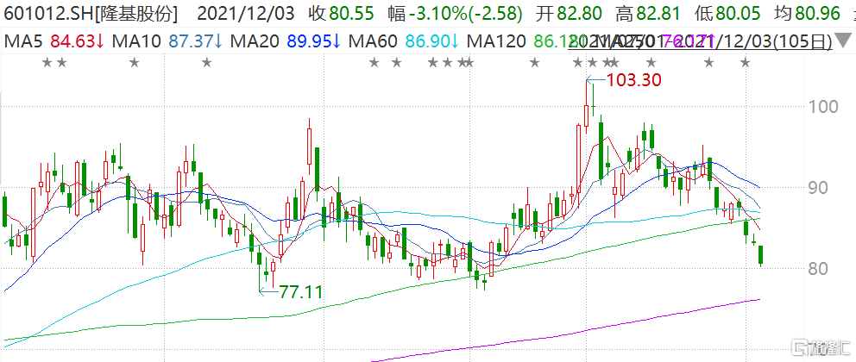Select the stock code 601012.SH[隆基股份]
The height and width of the screenshot is (362, 856).
click(x=90, y=14)
